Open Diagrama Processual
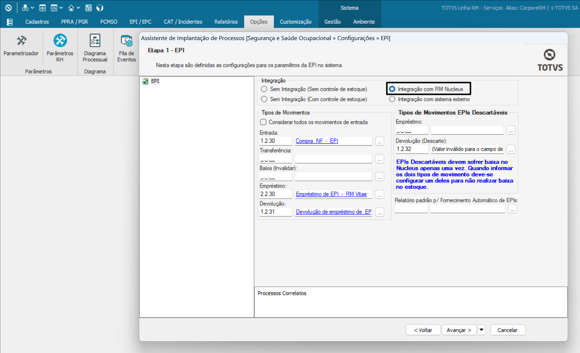This screenshot has height=353, width=580. point(95,48)
